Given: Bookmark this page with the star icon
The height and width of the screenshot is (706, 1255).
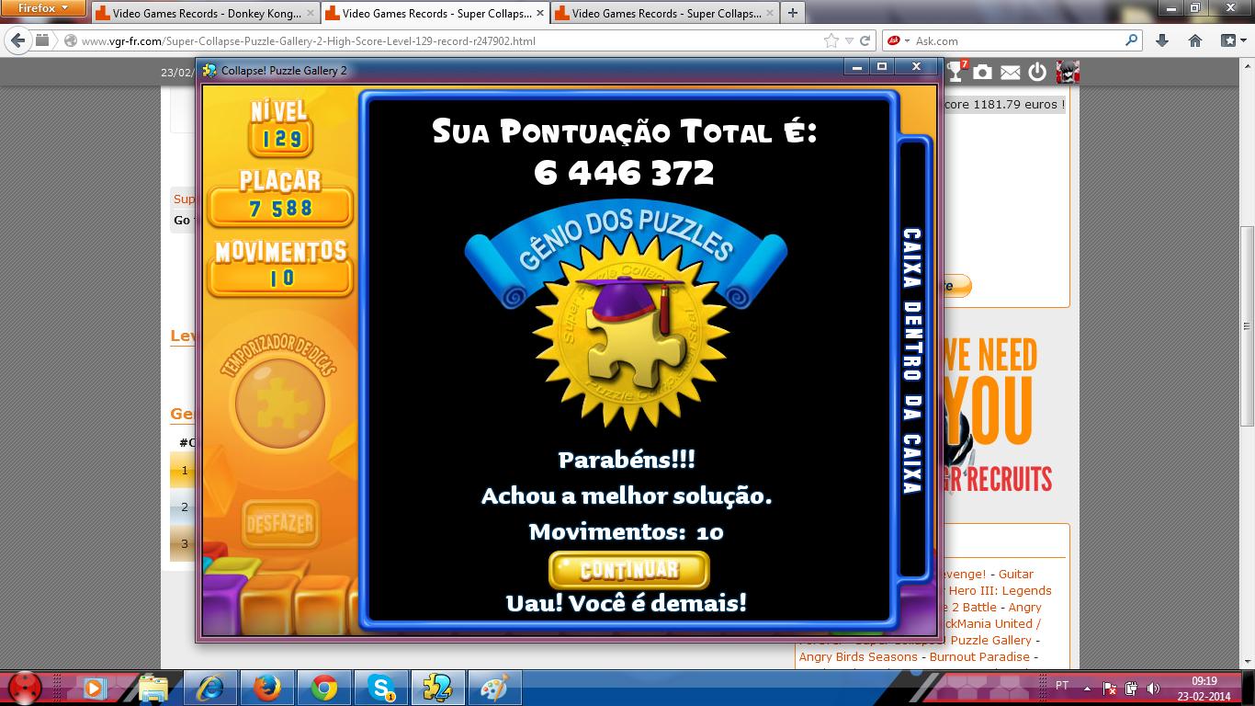Looking at the screenshot, I should (x=831, y=40).
